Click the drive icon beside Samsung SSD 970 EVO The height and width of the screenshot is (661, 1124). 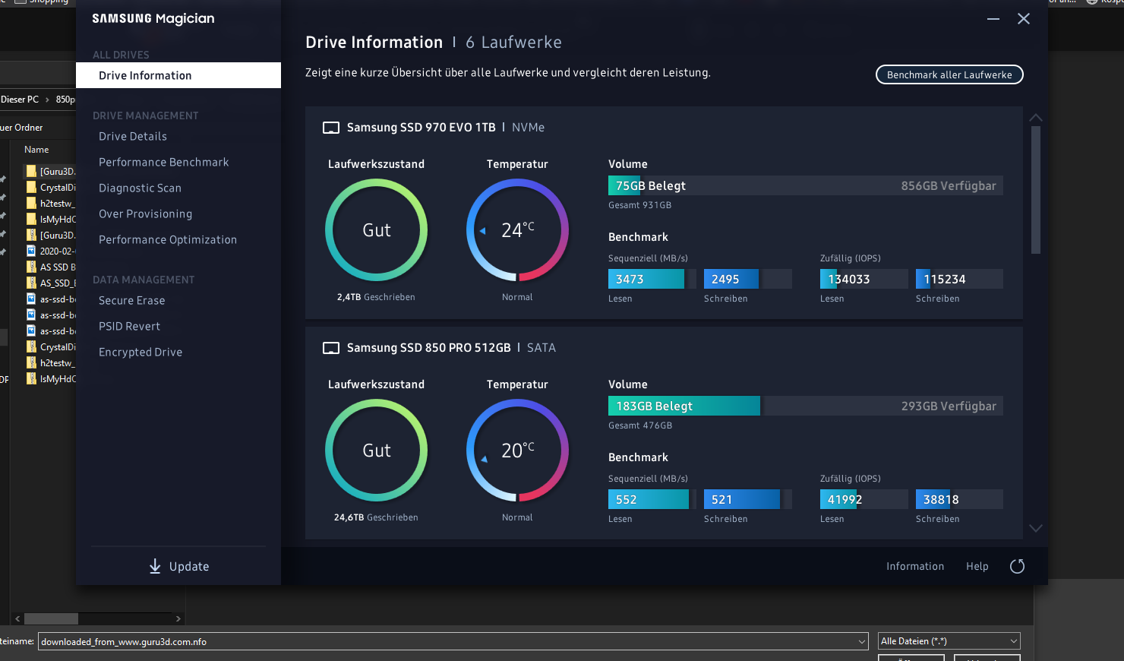[331, 128]
